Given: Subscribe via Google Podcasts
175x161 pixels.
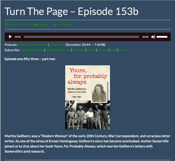Looking at the screenshot, I should (x=58, y=50).
